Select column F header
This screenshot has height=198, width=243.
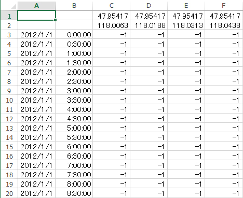(x=224, y=6)
